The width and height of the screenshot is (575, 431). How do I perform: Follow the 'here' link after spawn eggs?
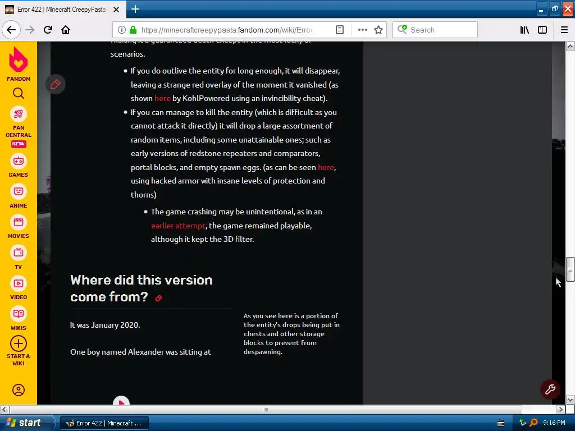326,167
